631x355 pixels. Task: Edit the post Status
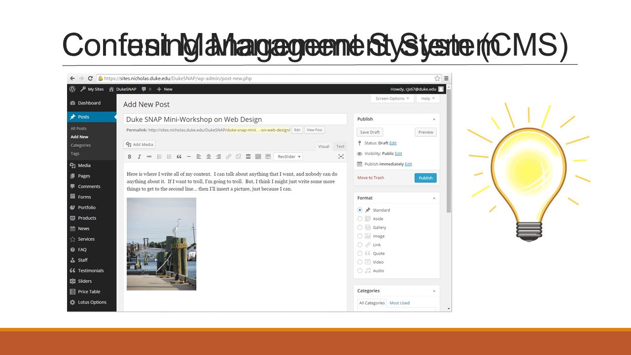point(393,143)
